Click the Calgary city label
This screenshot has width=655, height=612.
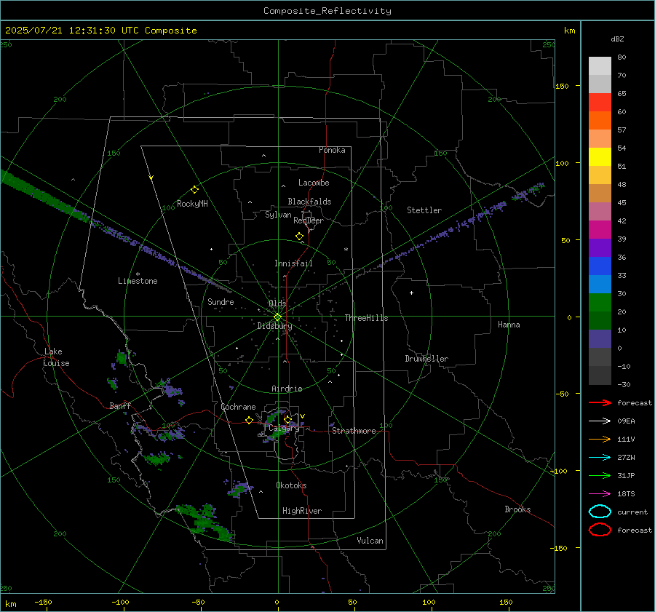[x=284, y=428]
